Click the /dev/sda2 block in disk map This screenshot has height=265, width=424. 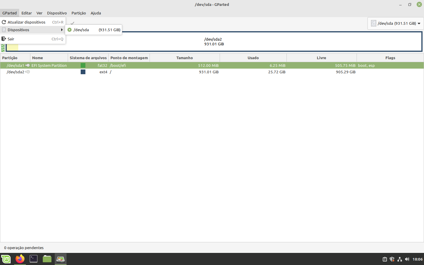[214, 42]
